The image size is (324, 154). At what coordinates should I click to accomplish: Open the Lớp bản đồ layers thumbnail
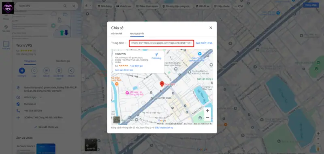click(91, 145)
